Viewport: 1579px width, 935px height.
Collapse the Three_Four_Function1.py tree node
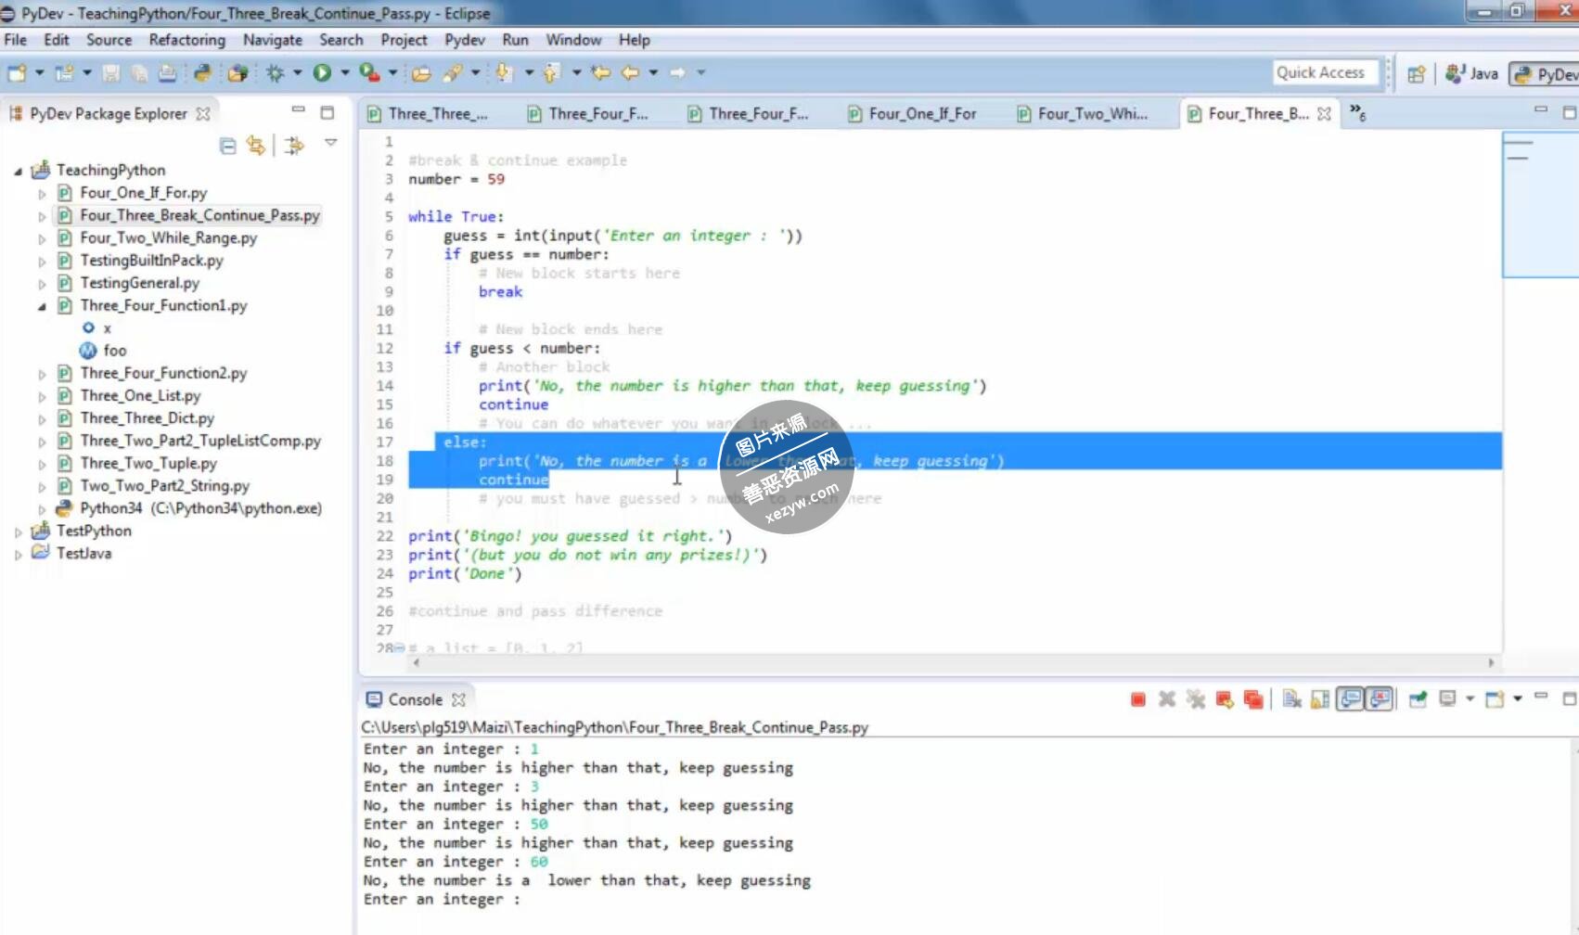42,306
